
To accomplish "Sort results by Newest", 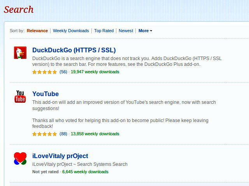I will pos(126,31).
